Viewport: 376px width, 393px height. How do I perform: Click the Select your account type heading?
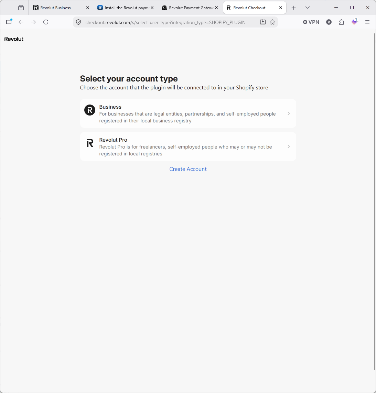tap(129, 79)
